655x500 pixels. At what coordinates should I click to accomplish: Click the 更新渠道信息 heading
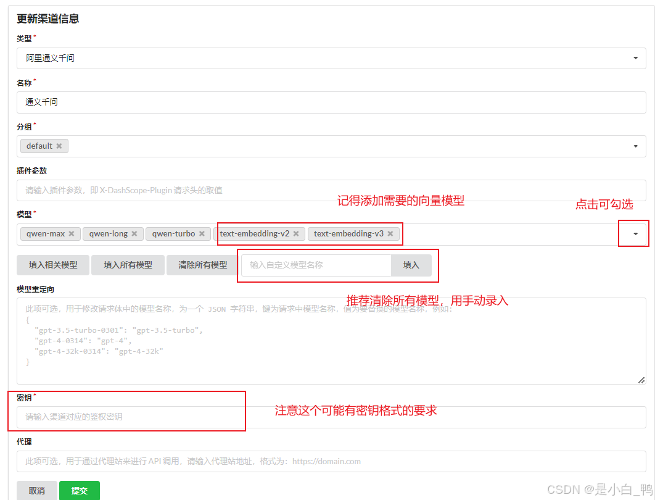(x=47, y=19)
